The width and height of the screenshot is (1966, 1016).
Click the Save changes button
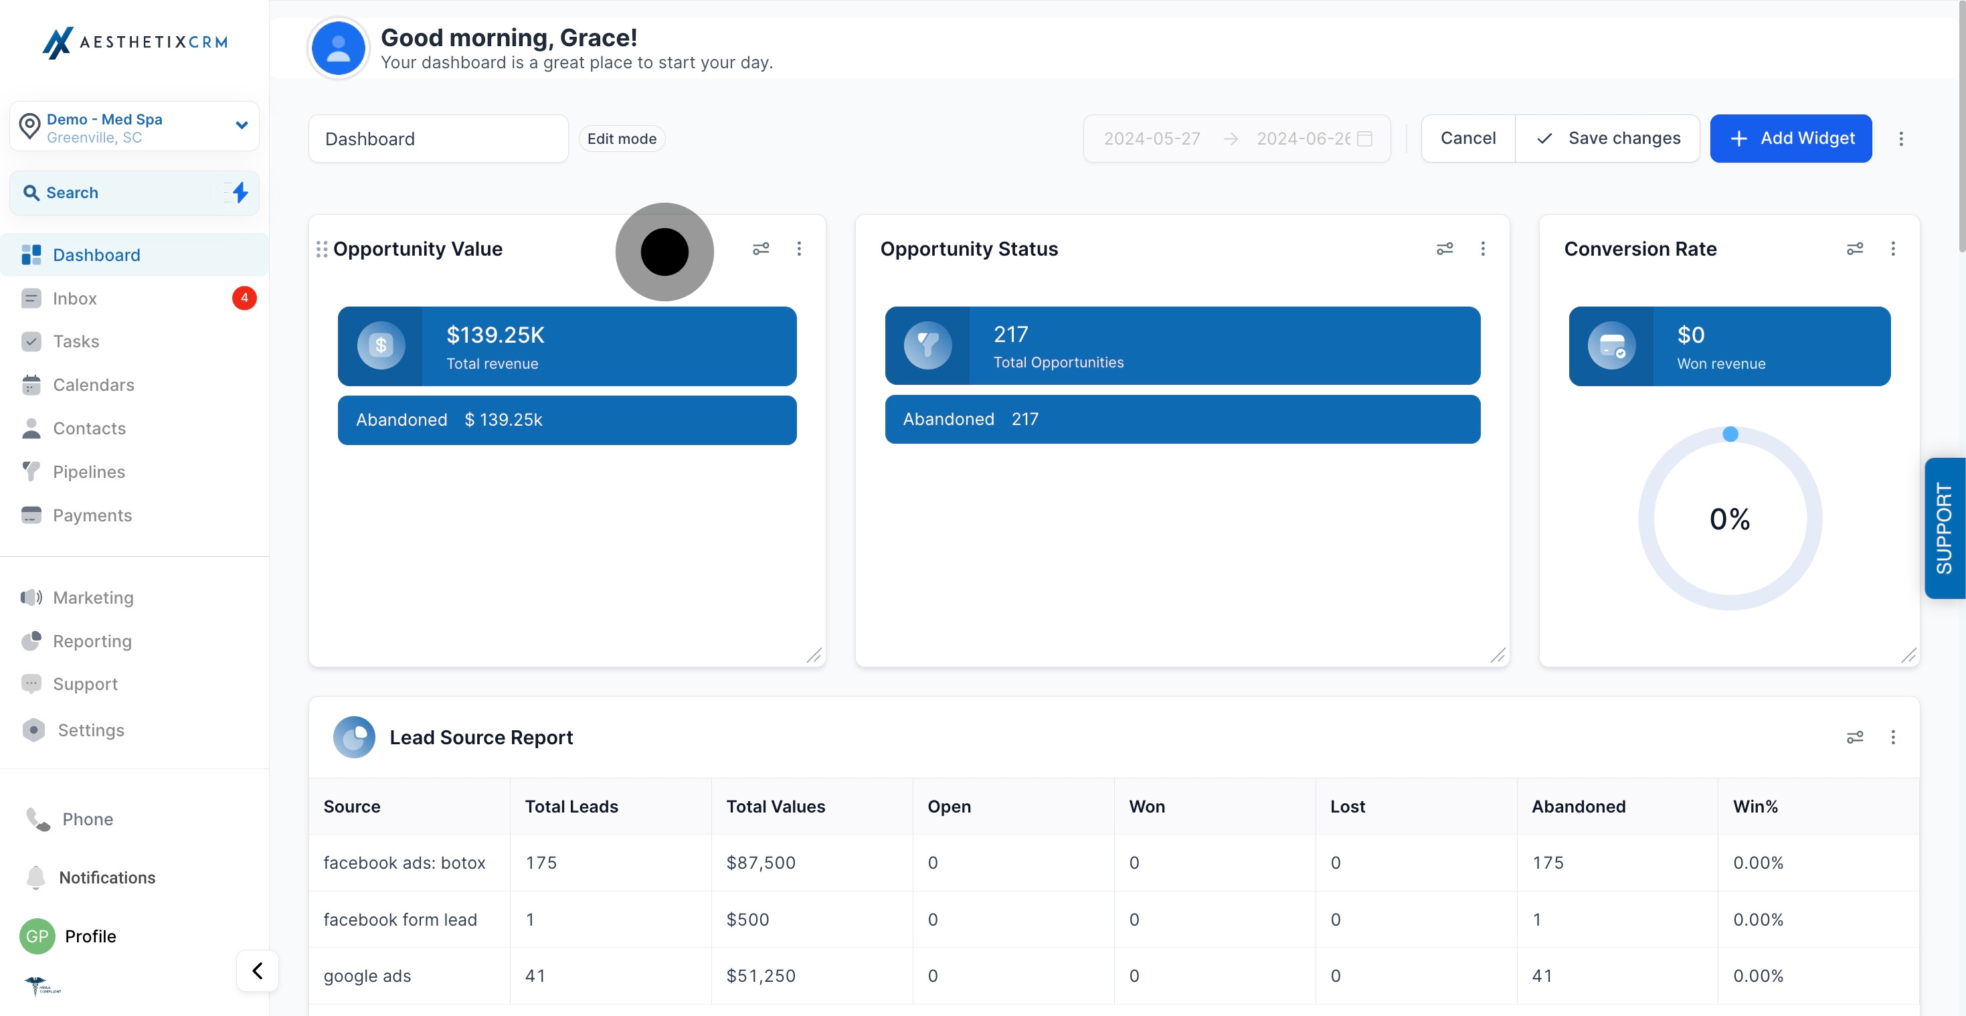(1607, 138)
